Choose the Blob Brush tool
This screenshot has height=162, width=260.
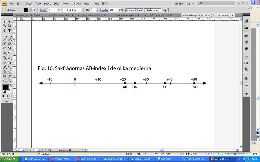pyautogui.click(x=5, y=43)
